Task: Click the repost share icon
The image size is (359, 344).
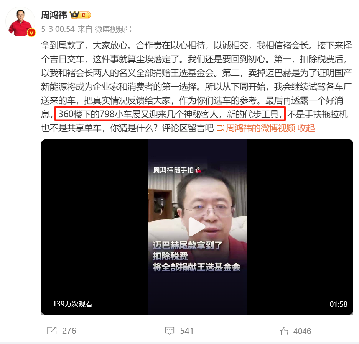Action: coord(52,331)
